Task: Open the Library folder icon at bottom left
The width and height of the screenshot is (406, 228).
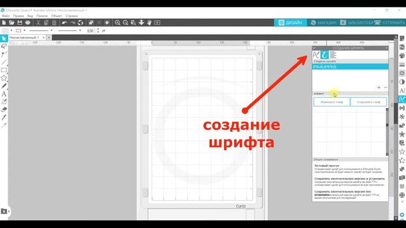Action: pyautogui.click(x=4, y=211)
